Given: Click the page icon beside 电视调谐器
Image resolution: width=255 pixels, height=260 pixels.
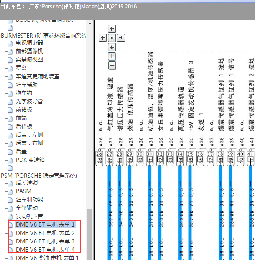Looking at the screenshot, I should 10,43.
